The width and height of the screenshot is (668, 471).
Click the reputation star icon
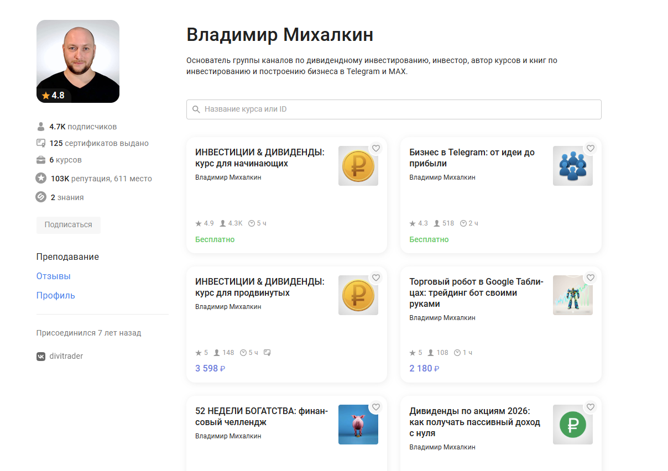click(40, 178)
